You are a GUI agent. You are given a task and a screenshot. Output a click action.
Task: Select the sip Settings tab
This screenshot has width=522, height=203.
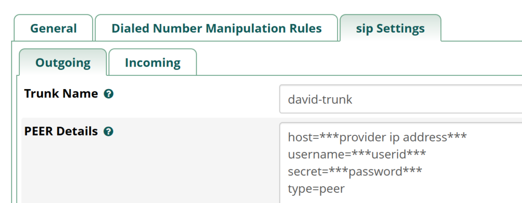tap(390, 28)
